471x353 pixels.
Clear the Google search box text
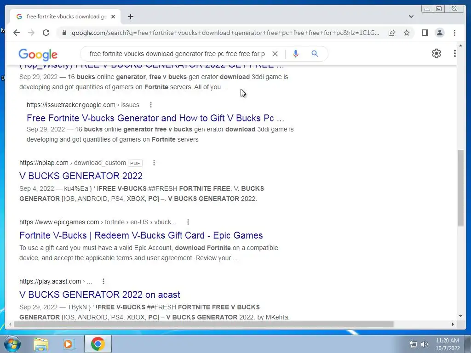[x=275, y=54]
